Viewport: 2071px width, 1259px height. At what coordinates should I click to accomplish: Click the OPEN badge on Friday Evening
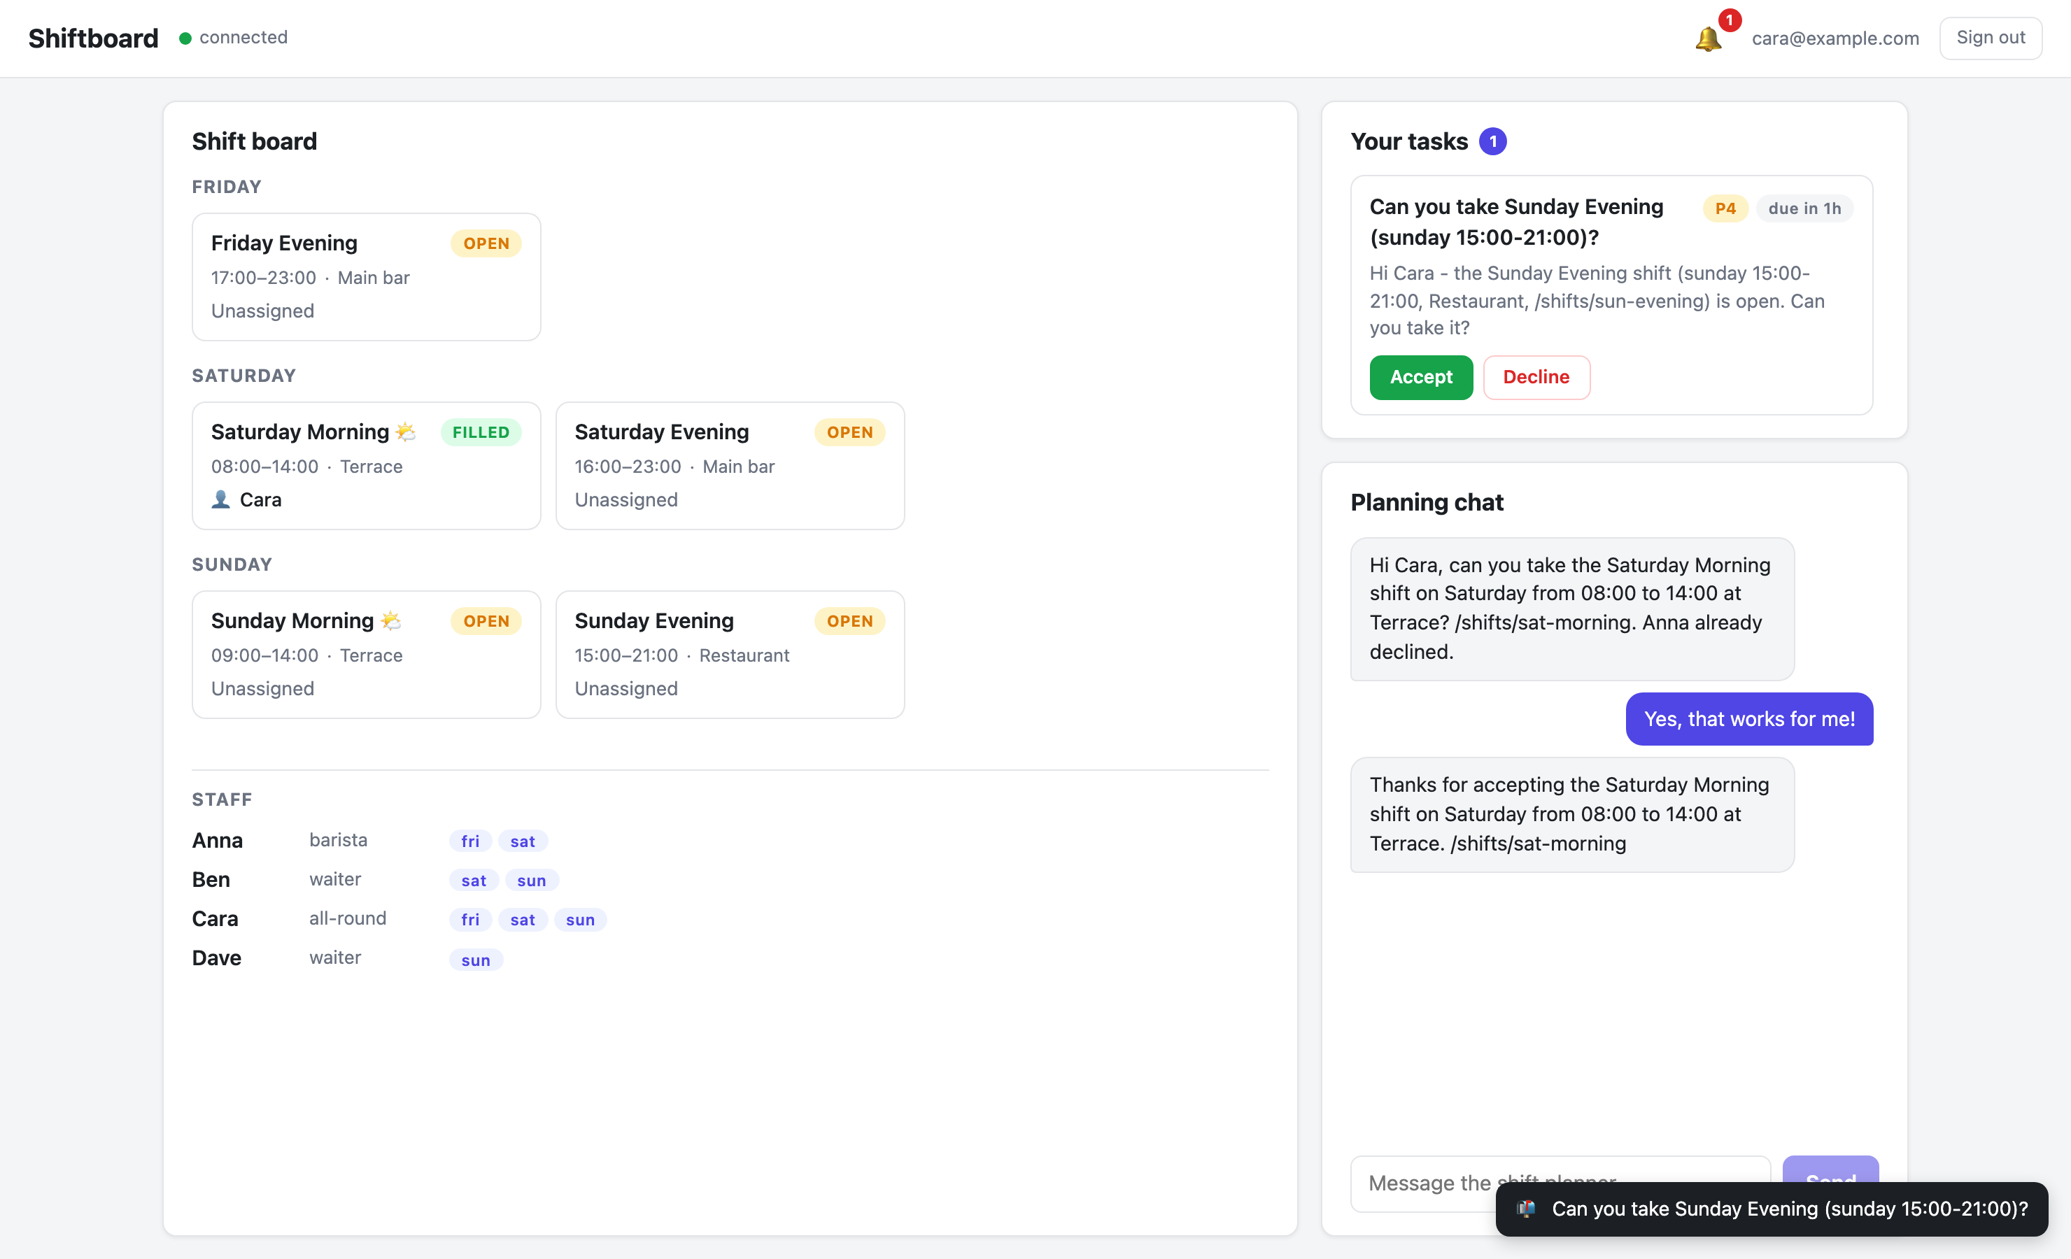(486, 243)
